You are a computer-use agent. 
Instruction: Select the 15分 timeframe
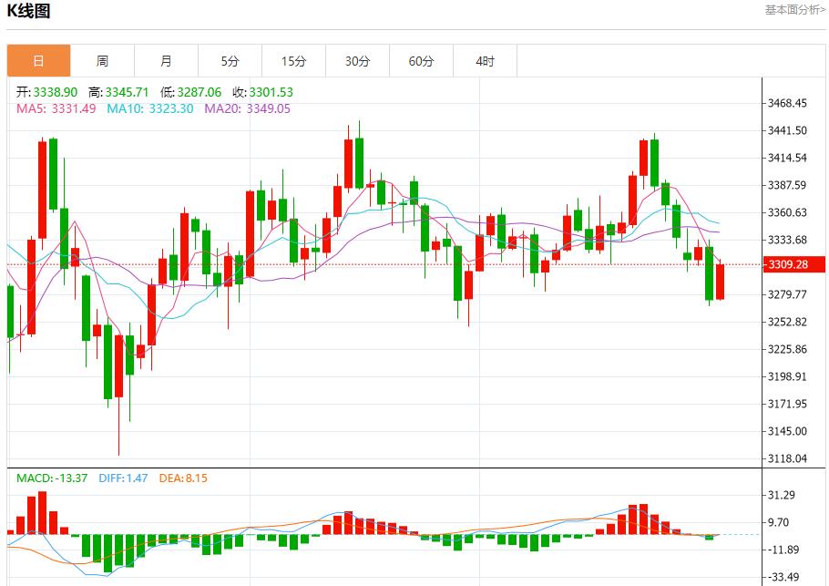294,60
